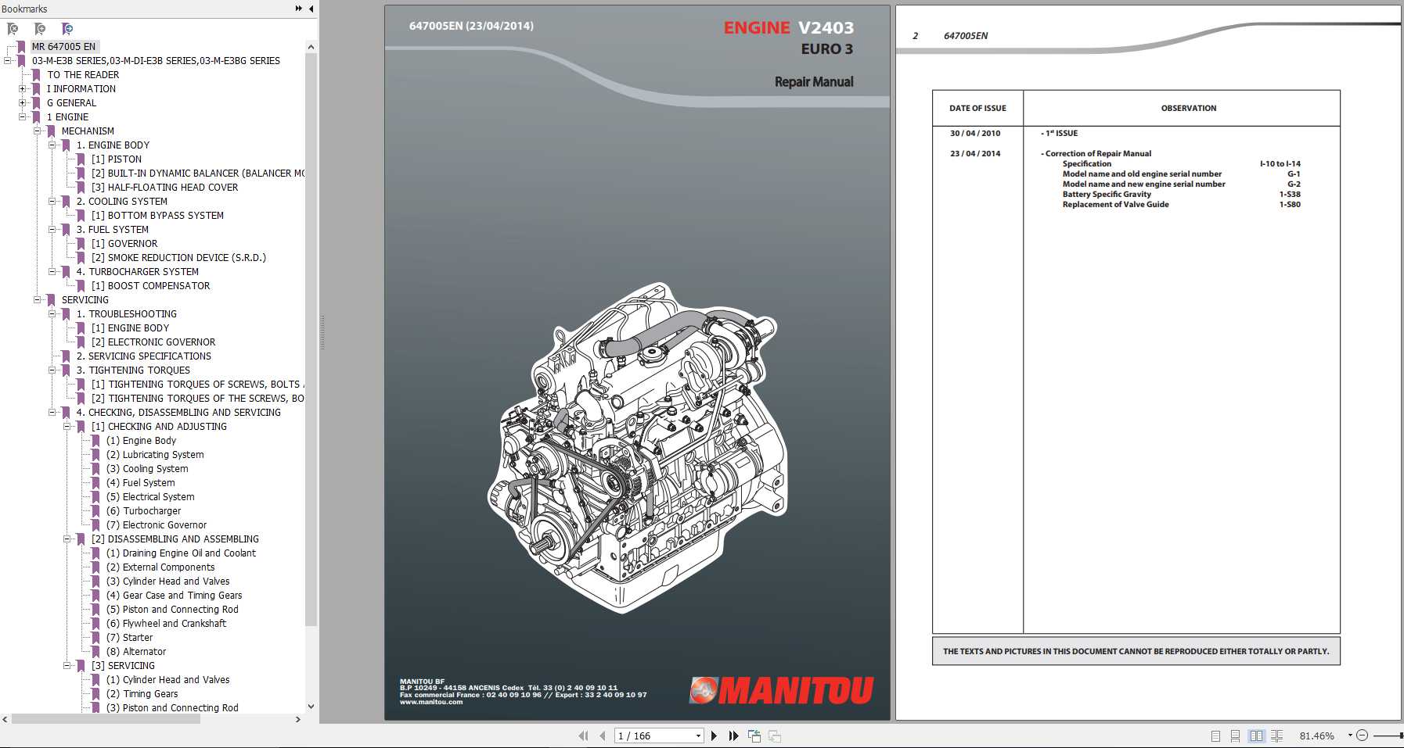The image size is (1404, 748).
Task: Click the next view icon
Action: click(x=775, y=735)
